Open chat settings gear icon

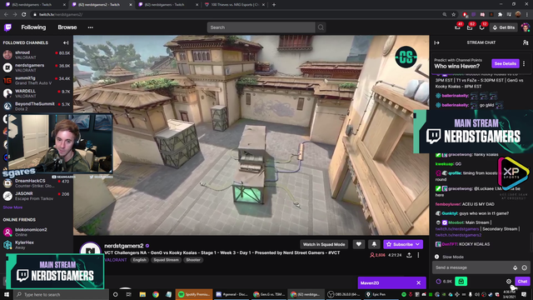pyautogui.click(x=509, y=282)
